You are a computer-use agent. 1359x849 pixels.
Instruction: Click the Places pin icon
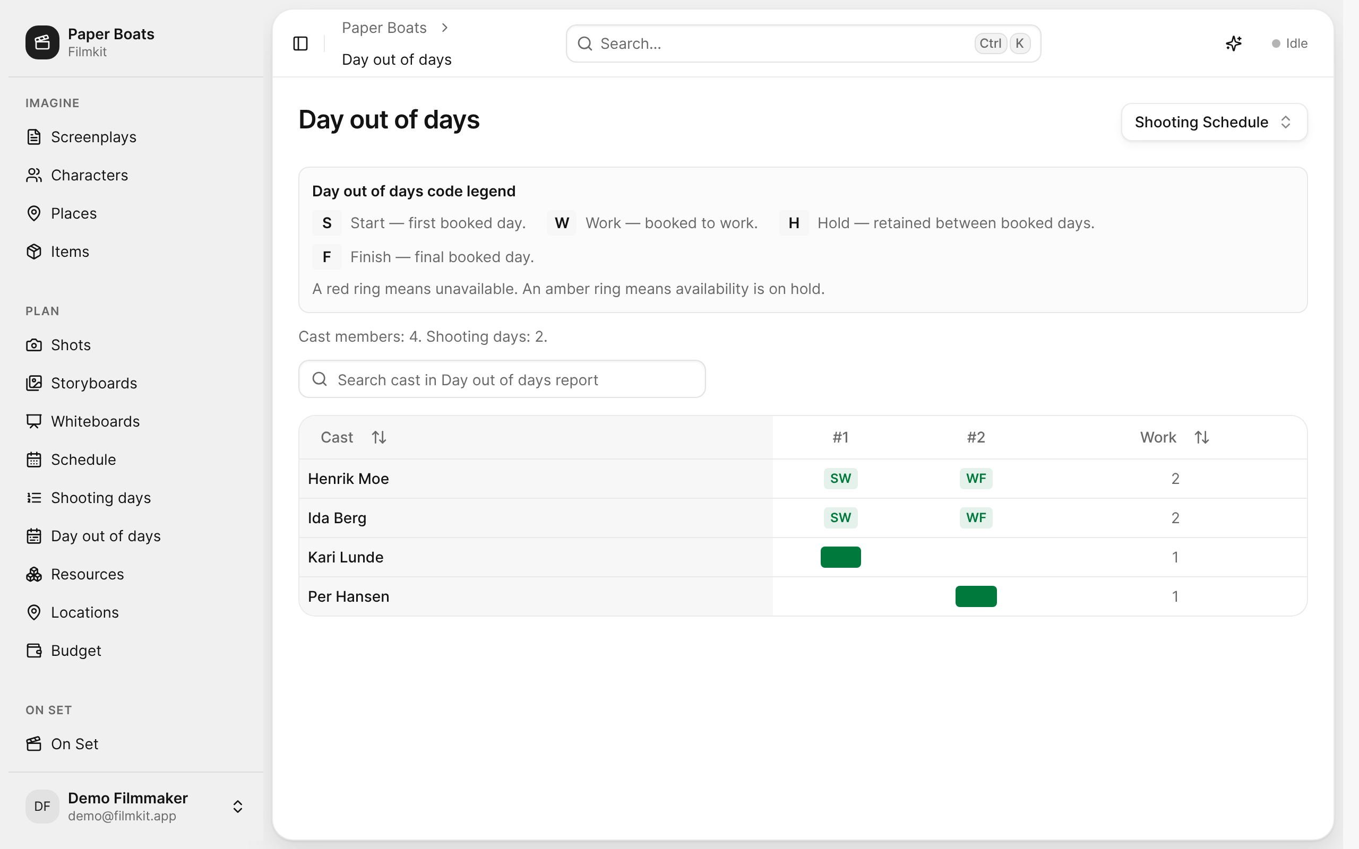tap(35, 213)
